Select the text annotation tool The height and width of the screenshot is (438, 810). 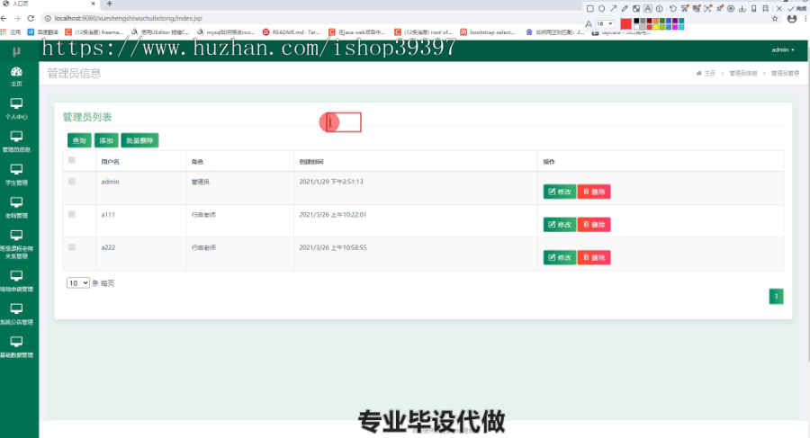pyautogui.click(x=647, y=9)
